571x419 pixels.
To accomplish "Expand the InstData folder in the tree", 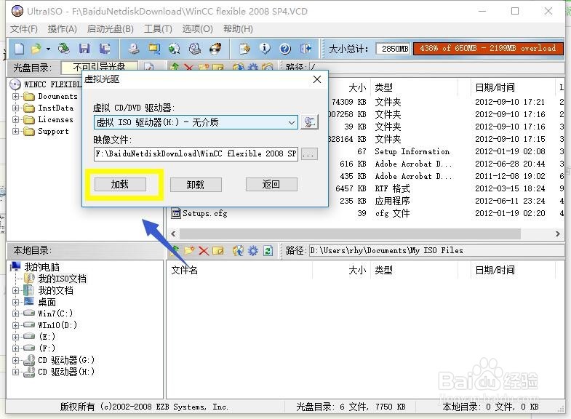I will [16, 108].
